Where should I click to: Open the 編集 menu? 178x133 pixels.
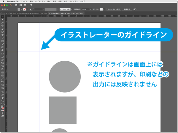click(31, 1)
